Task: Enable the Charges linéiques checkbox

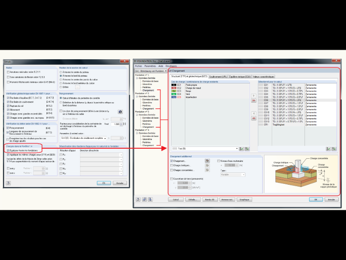Action: 172,166
